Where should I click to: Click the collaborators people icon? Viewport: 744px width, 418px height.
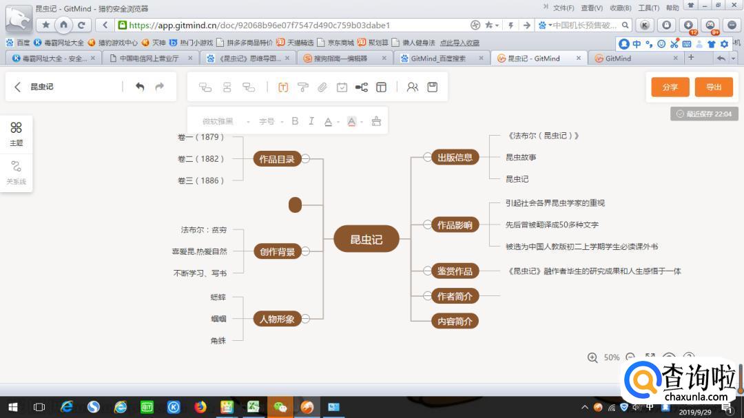[412, 87]
